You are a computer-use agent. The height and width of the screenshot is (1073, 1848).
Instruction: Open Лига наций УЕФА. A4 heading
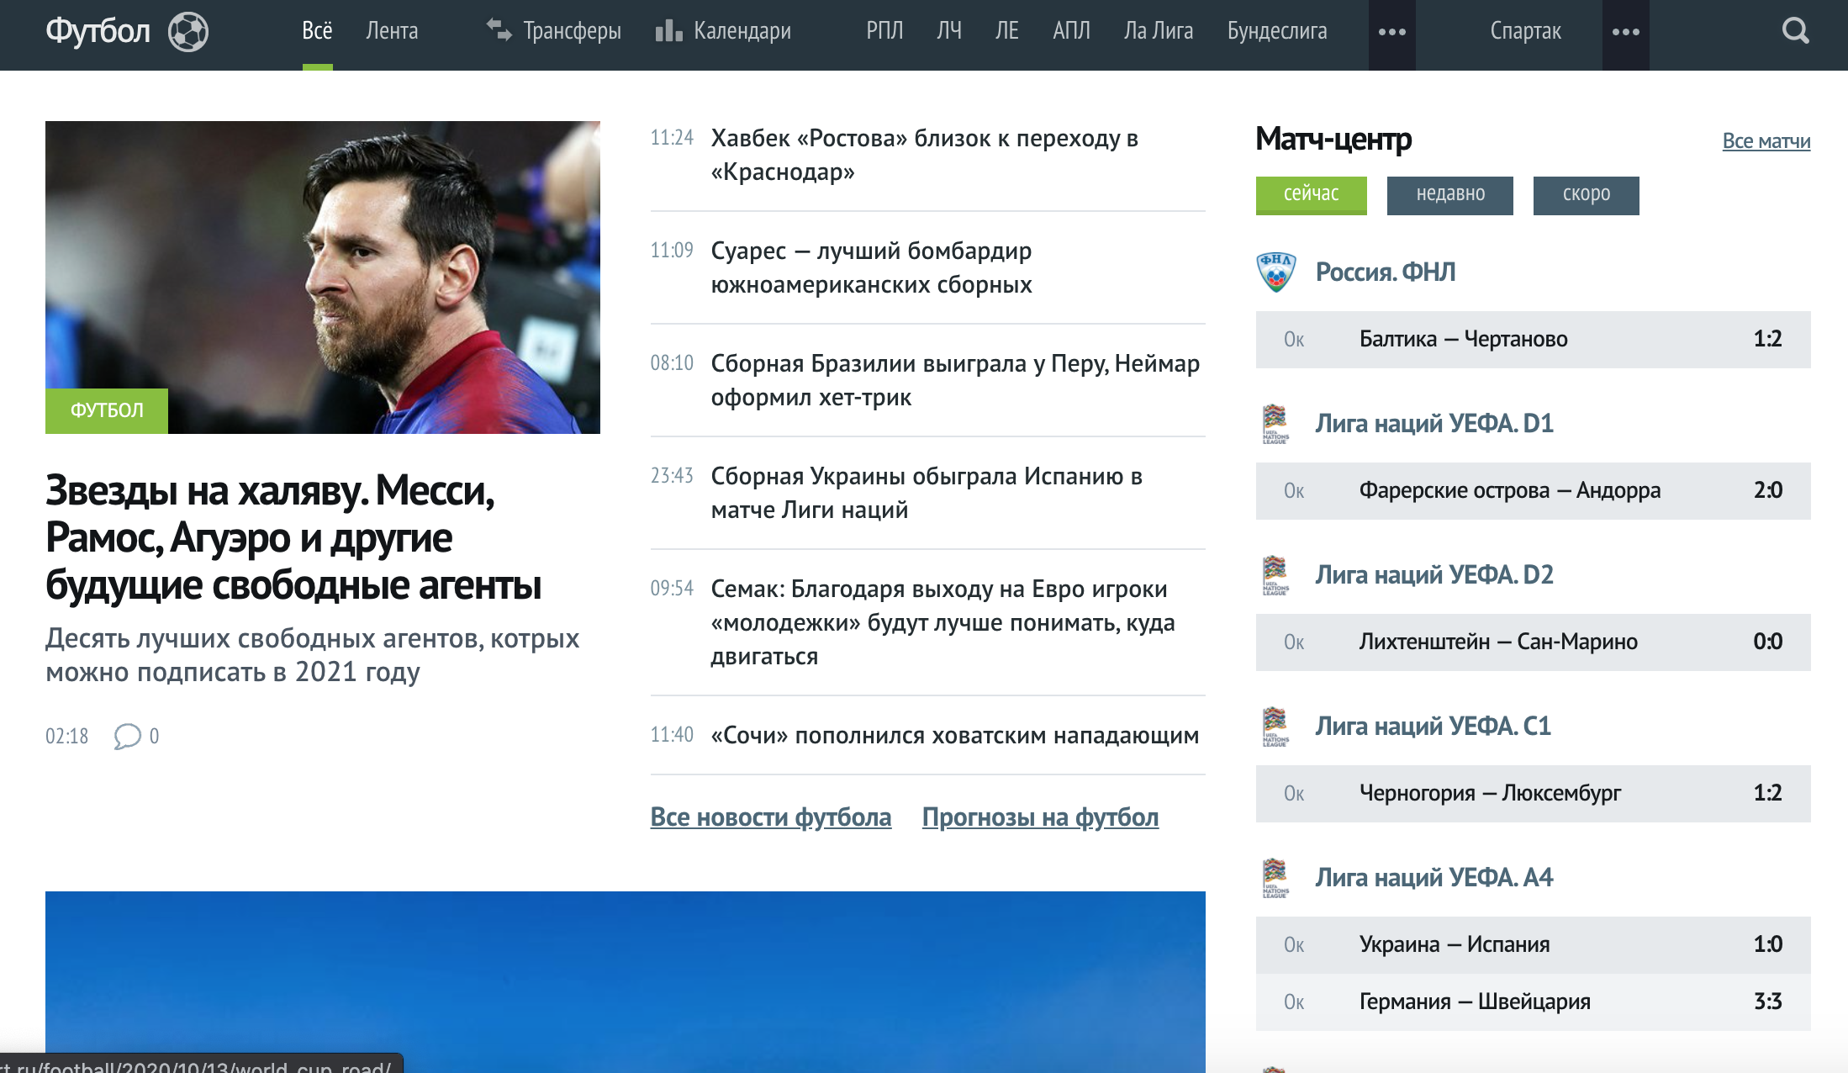tap(1434, 877)
